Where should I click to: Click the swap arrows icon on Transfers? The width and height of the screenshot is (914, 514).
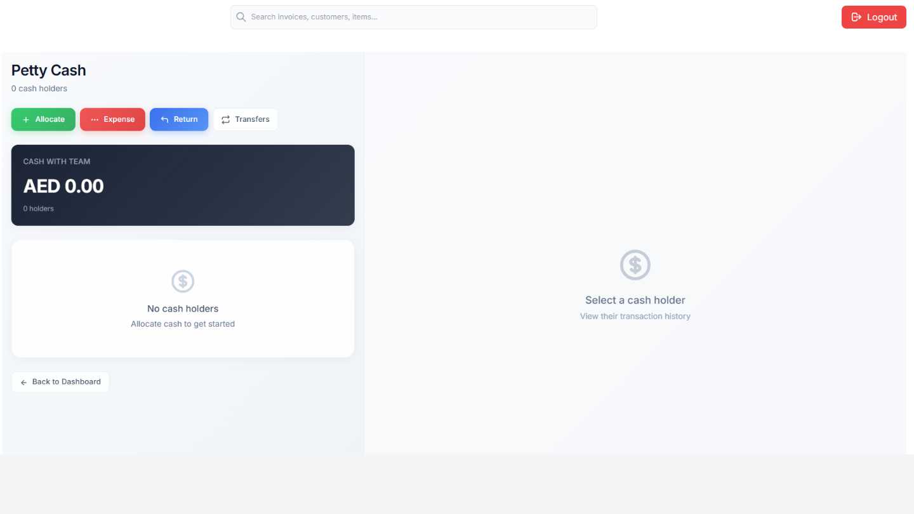pyautogui.click(x=225, y=119)
